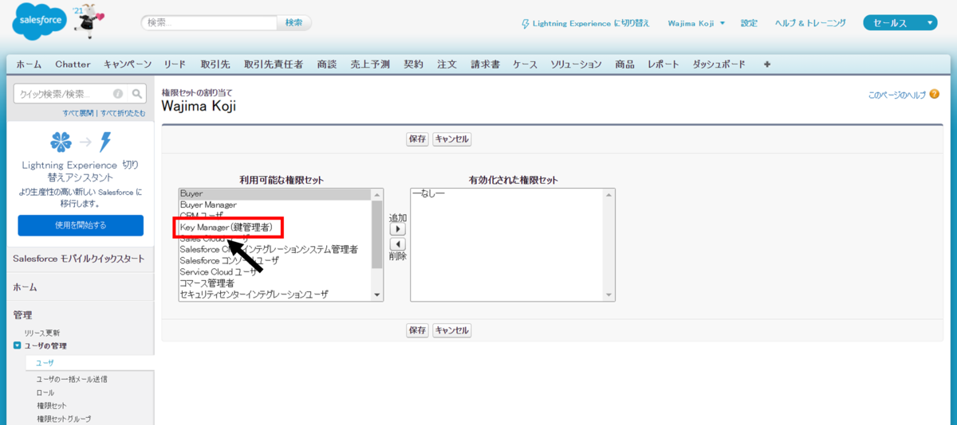The width and height of the screenshot is (957, 425).
Task: Click the top キャンセル button
Action: 452,139
